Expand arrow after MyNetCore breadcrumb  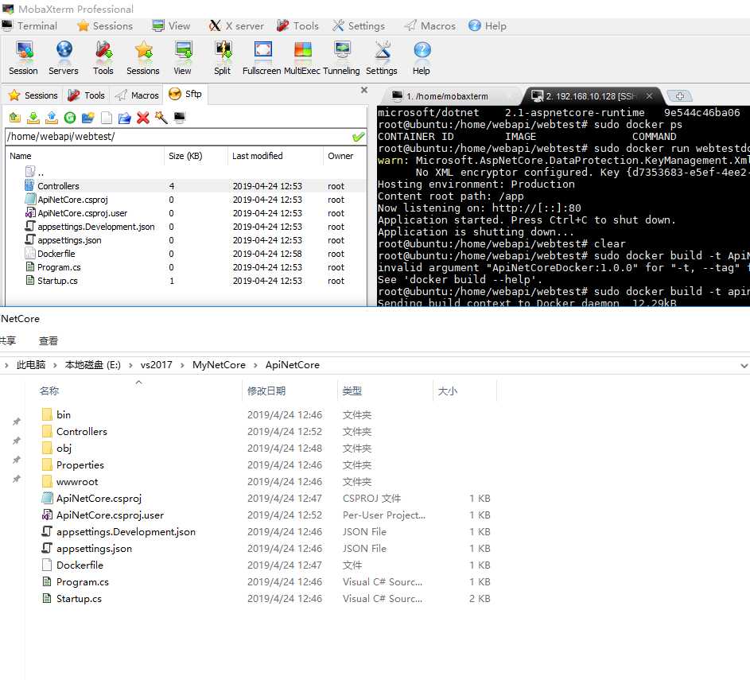[x=255, y=365]
